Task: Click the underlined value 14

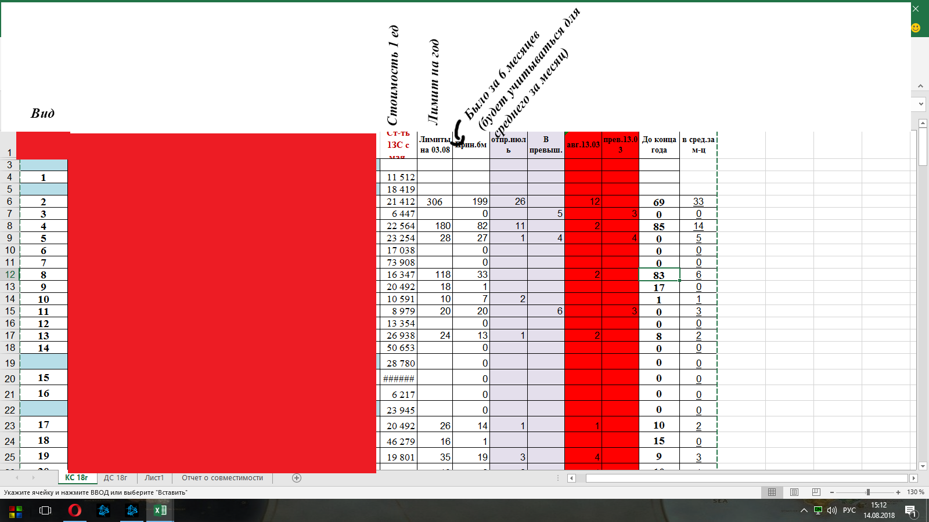Action: (698, 226)
